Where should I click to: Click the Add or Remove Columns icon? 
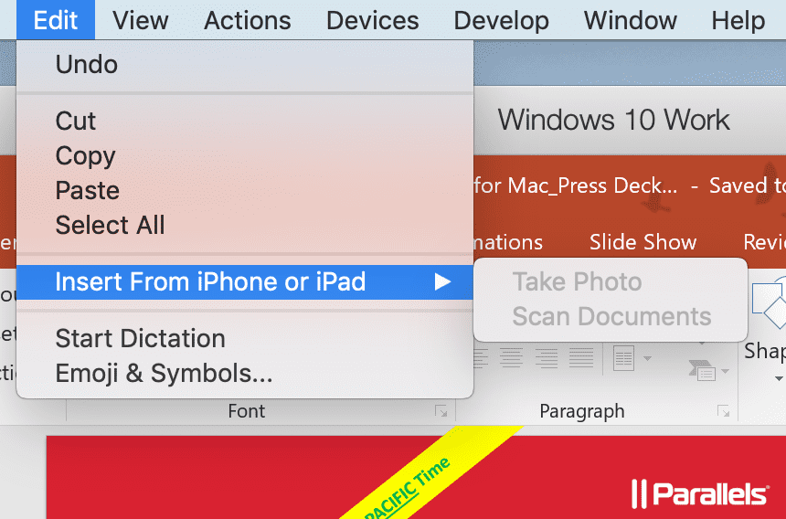point(624,359)
